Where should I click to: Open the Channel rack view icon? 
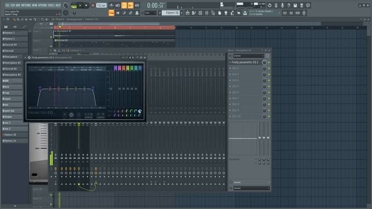pyautogui.click(x=200, y=13)
